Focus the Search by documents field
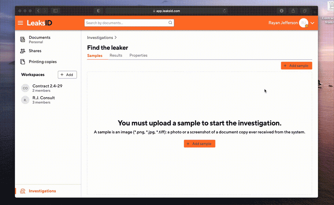Image resolution: width=334 pixels, height=205 pixels. coord(129,23)
